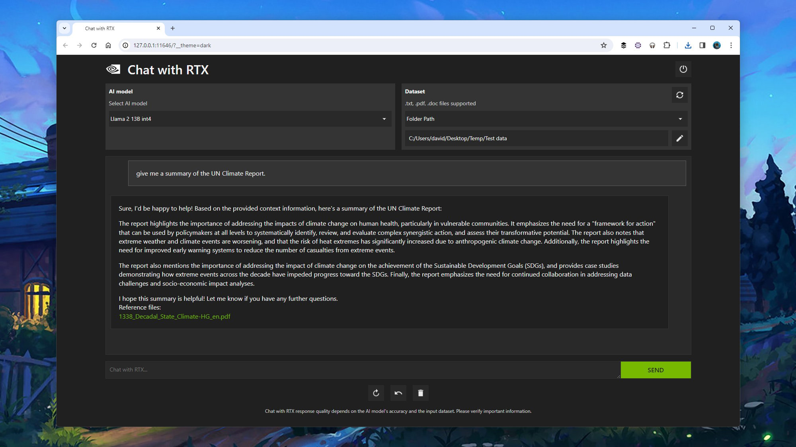The height and width of the screenshot is (447, 796).
Task: Open a new browser tab
Action: 173,28
